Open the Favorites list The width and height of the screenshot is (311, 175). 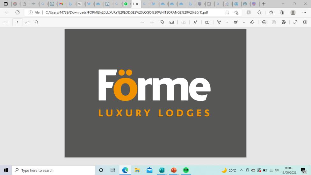(x=271, y=12)
